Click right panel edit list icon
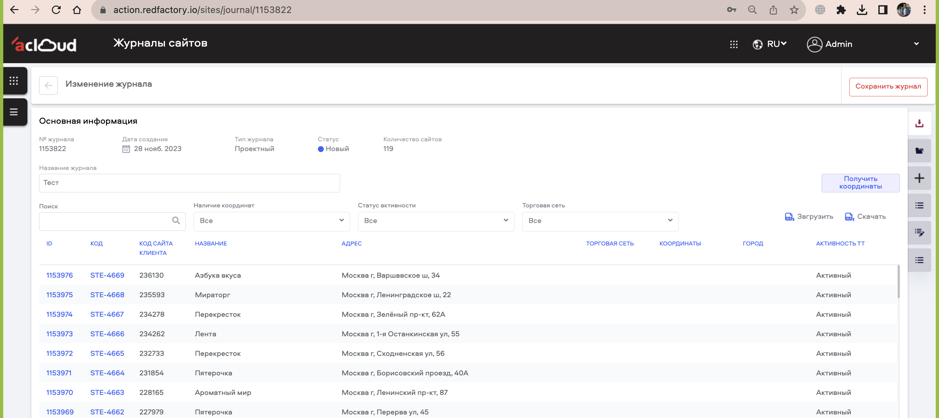 (919, 233)
